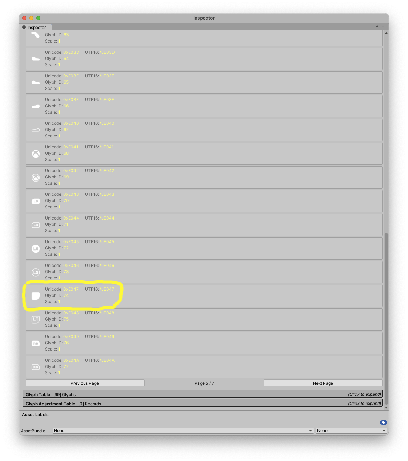408x461 pixels.
Task: Go to the Next Page
Action: click(x=323, y=383)
